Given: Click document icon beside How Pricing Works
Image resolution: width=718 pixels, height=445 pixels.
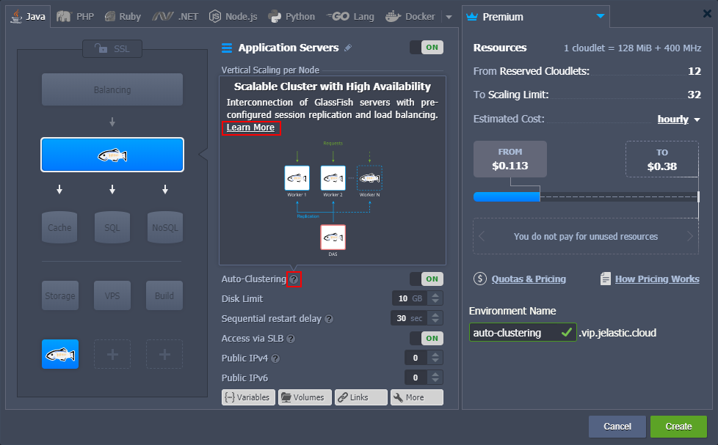Looking at the screenshot, I should (606, 279).
